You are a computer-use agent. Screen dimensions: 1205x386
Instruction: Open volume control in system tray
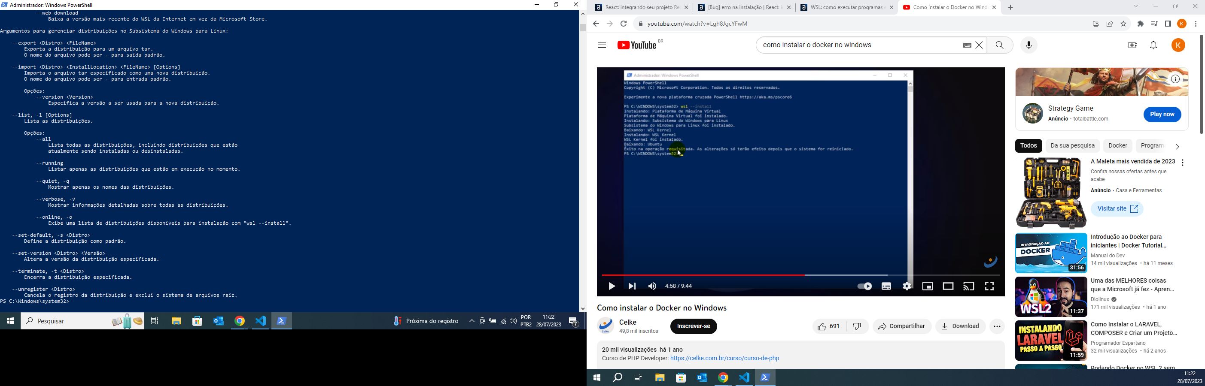[x=513, y=321]
